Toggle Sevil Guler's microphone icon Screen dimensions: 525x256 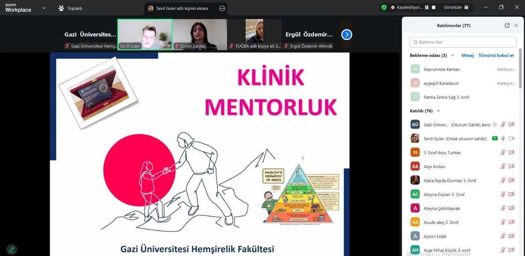503,138
